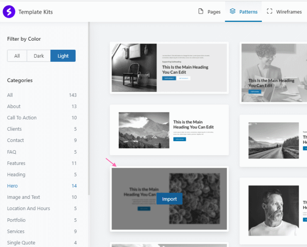Click the Filter by Color heading
This screenshot has height=247, width=307.
click(24, 39)
